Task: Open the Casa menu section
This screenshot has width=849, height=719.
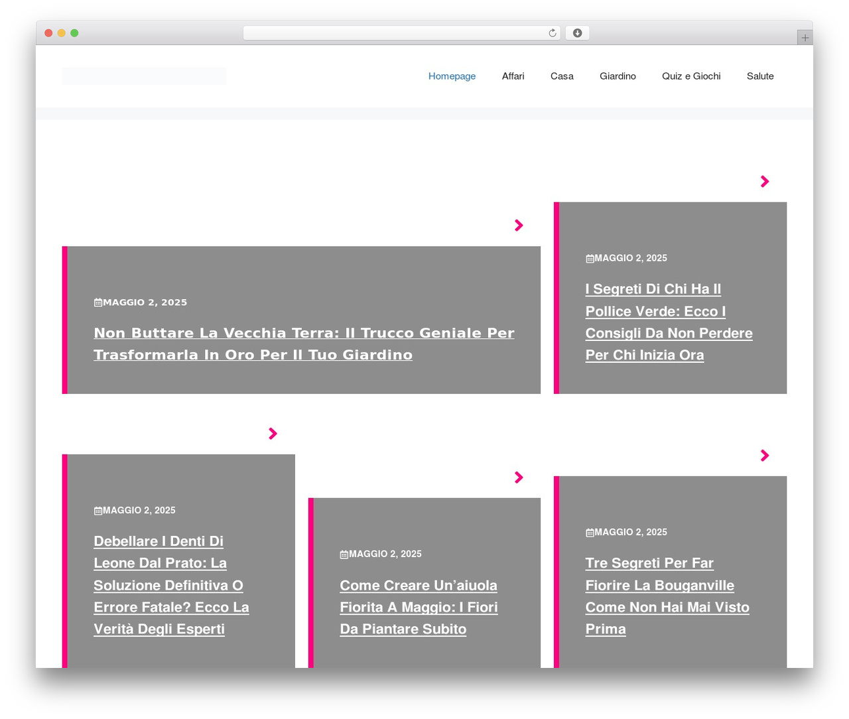Action: [x=562, y=76]
